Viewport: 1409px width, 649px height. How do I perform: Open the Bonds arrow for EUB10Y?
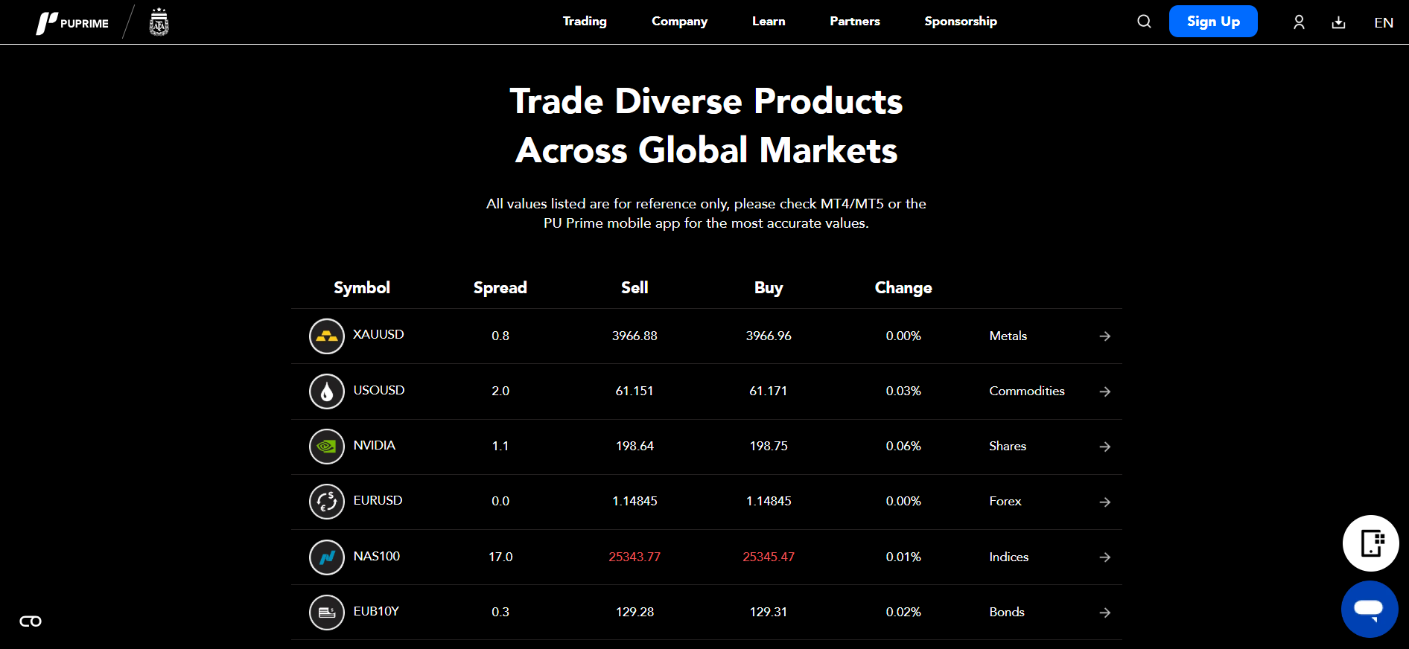click(x=1105, y=613)
